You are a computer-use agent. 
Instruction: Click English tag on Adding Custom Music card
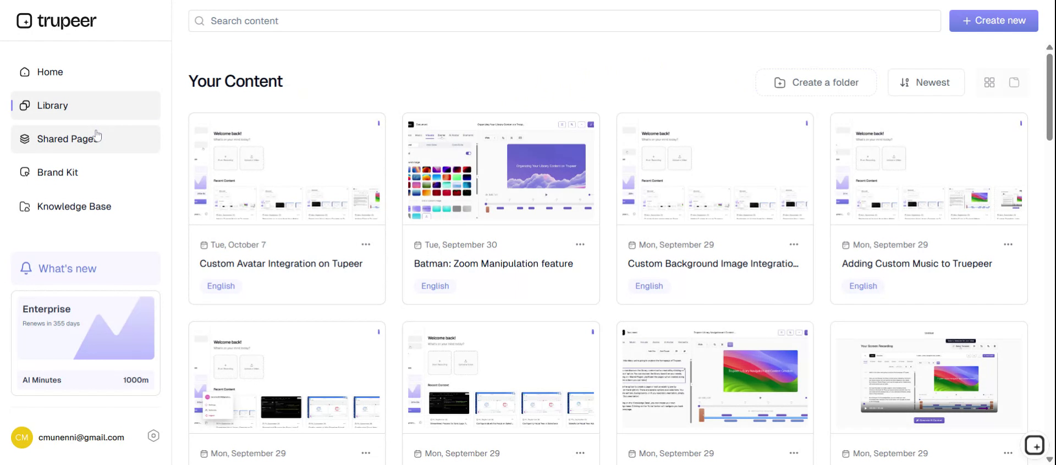863,286
